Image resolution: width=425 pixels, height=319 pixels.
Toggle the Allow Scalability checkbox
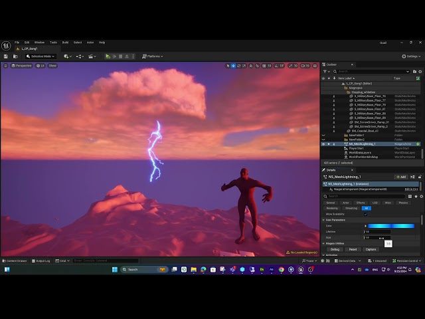(x=365, y=214)
